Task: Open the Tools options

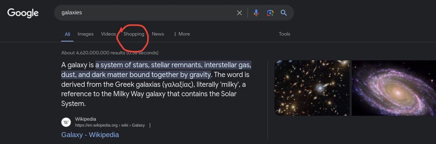Action: (x=284, y=34)
